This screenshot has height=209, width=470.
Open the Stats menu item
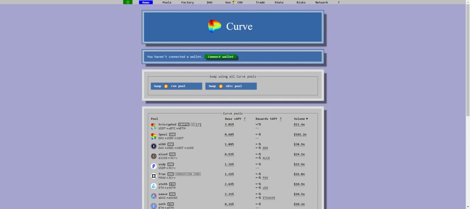pos(279,2)
